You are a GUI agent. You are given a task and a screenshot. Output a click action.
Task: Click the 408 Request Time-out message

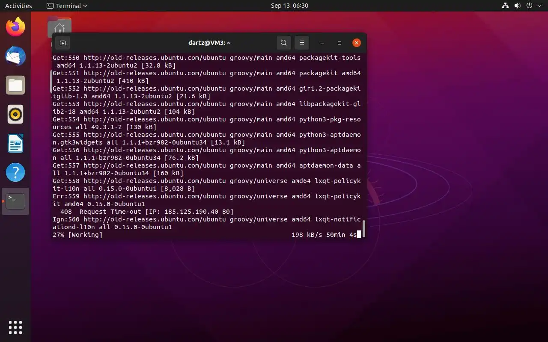pyautogui.click(x=147, y=212)
